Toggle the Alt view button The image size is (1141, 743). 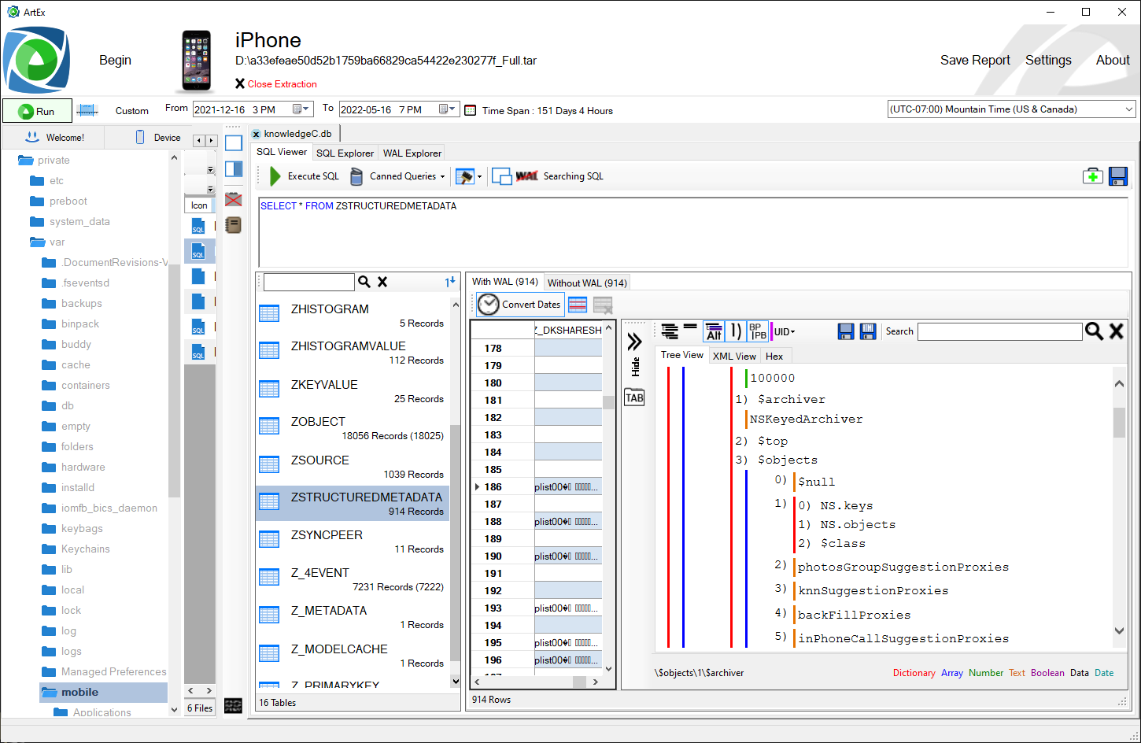click(714, 331)
